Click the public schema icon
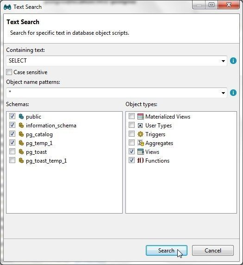 tap(21, 116)
